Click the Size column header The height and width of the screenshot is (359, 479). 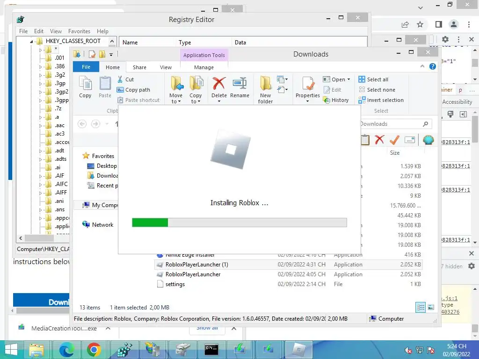395,153
